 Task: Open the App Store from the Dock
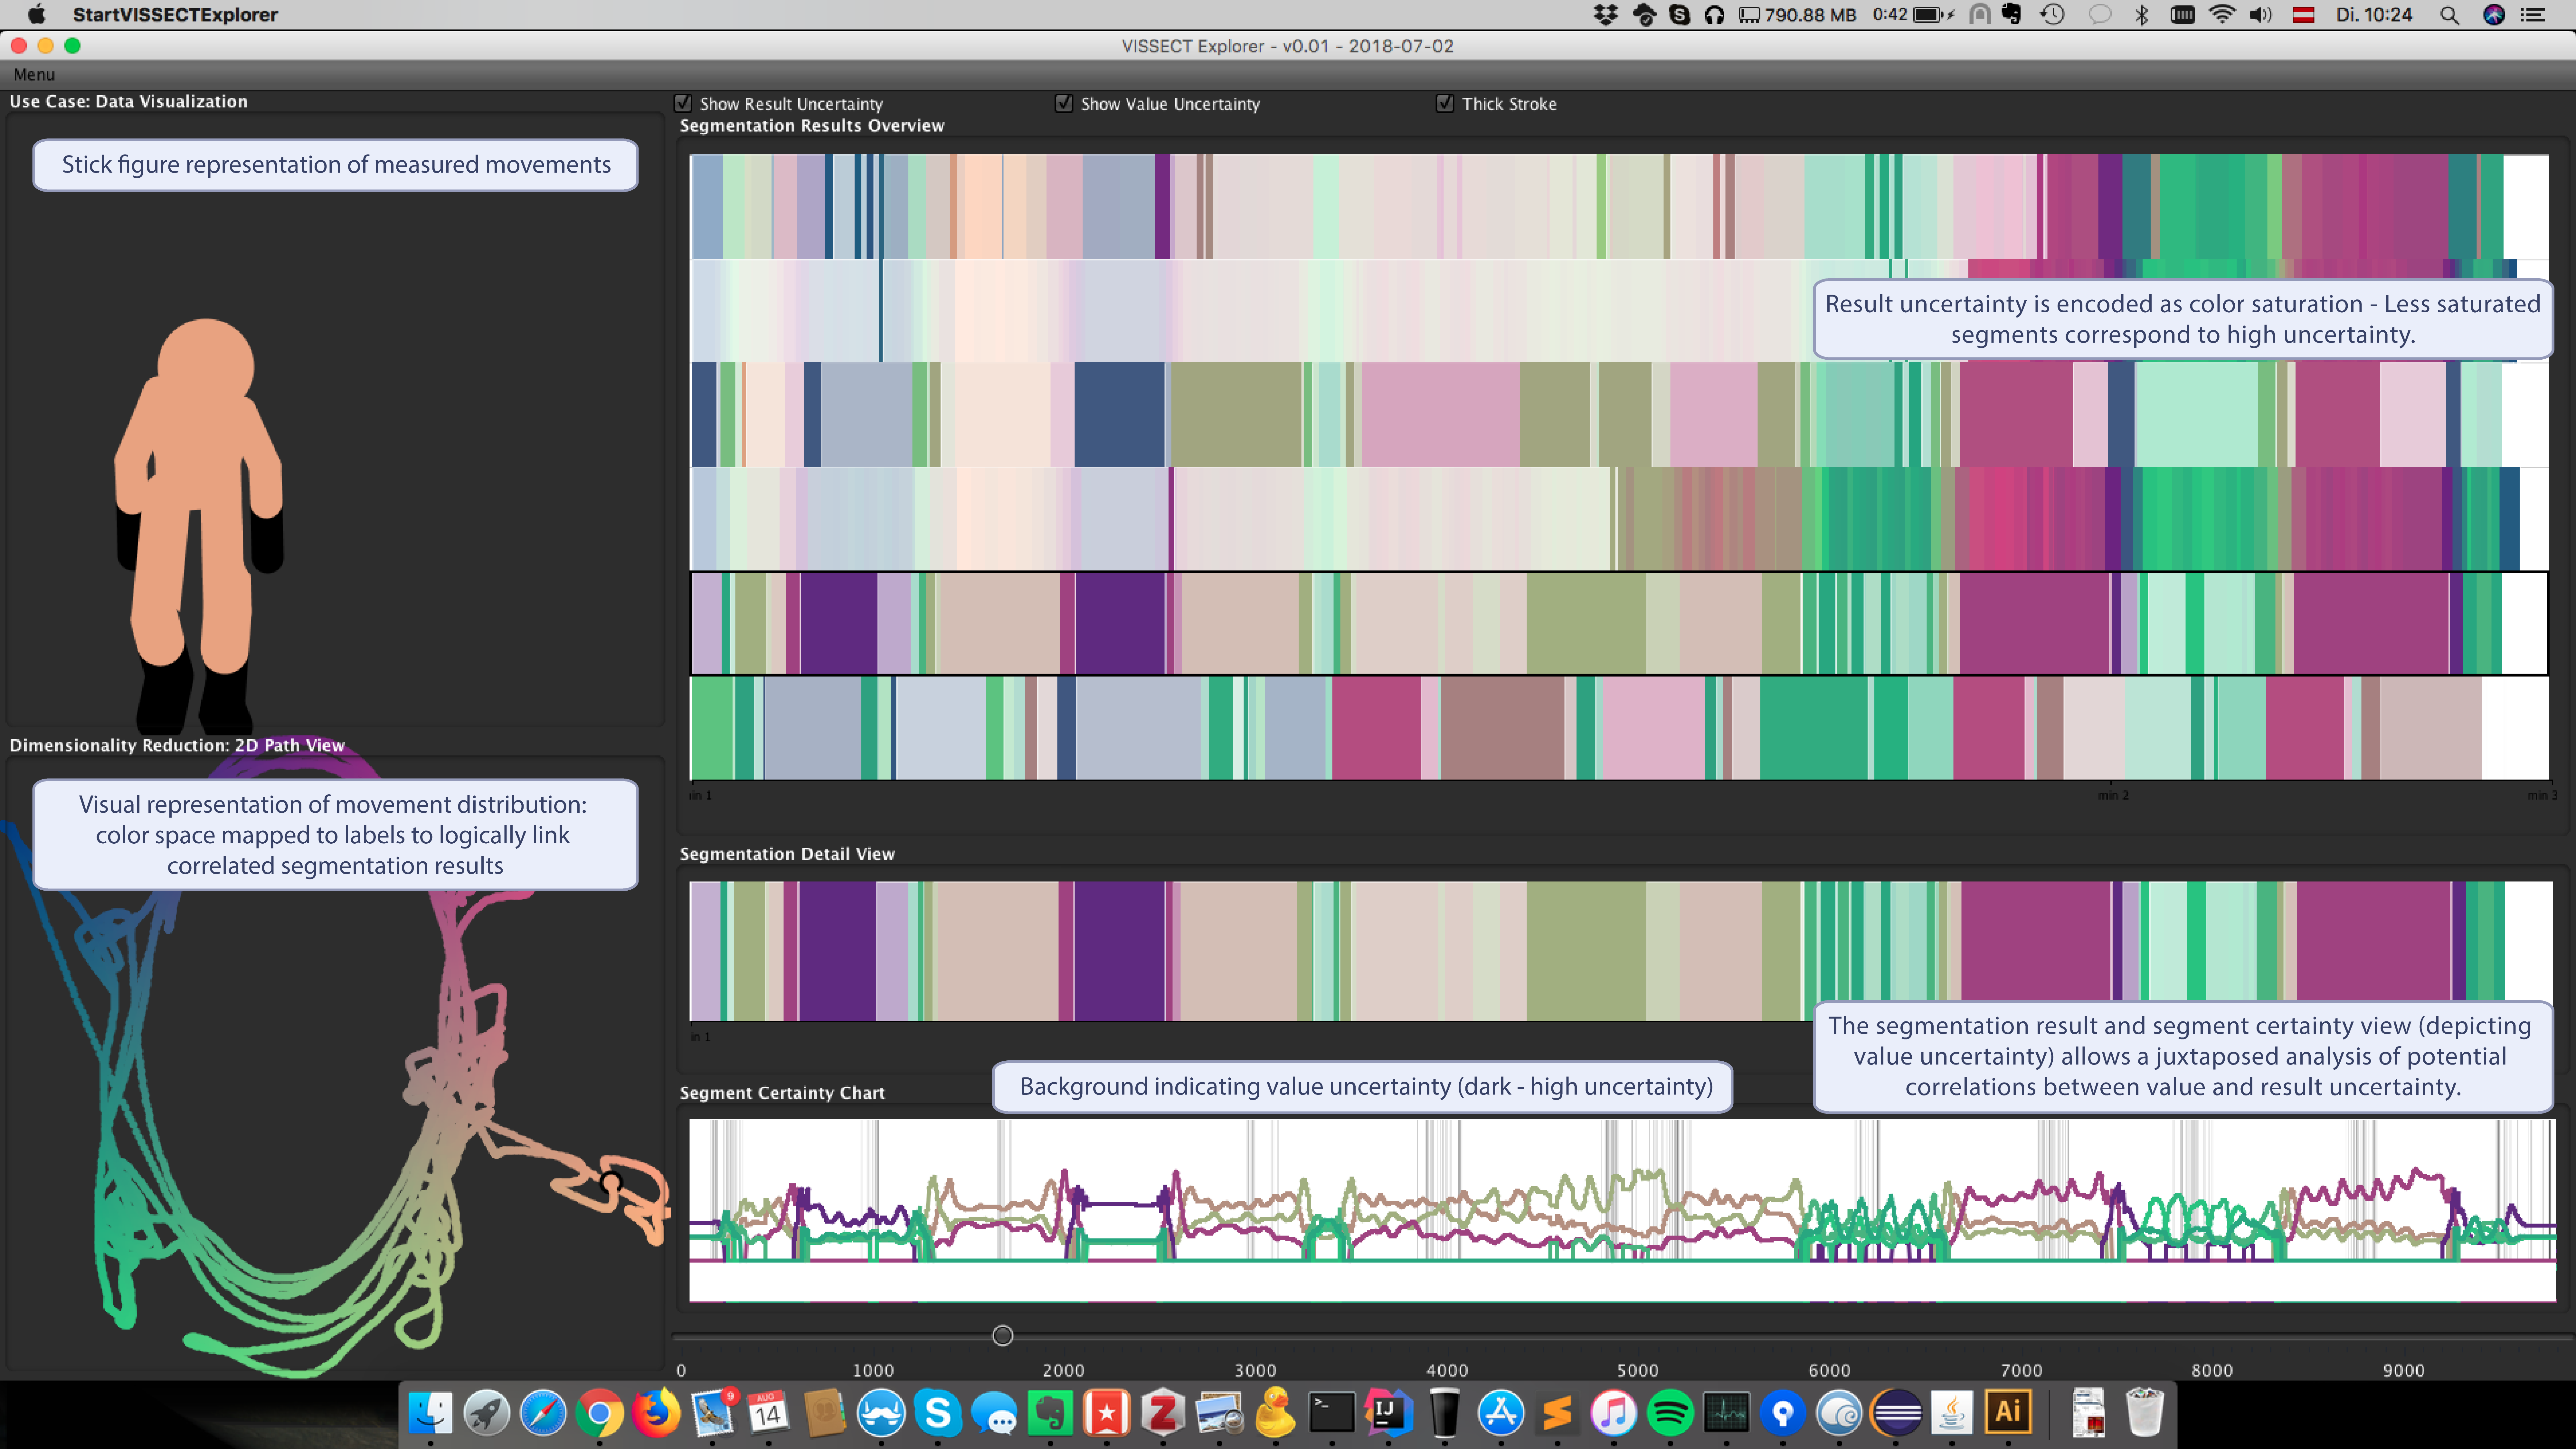click(1501, 1413)
